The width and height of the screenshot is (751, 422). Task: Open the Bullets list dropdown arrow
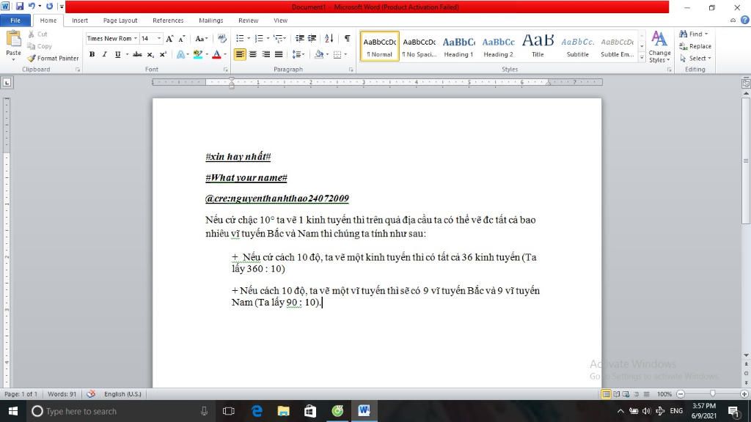249,38
